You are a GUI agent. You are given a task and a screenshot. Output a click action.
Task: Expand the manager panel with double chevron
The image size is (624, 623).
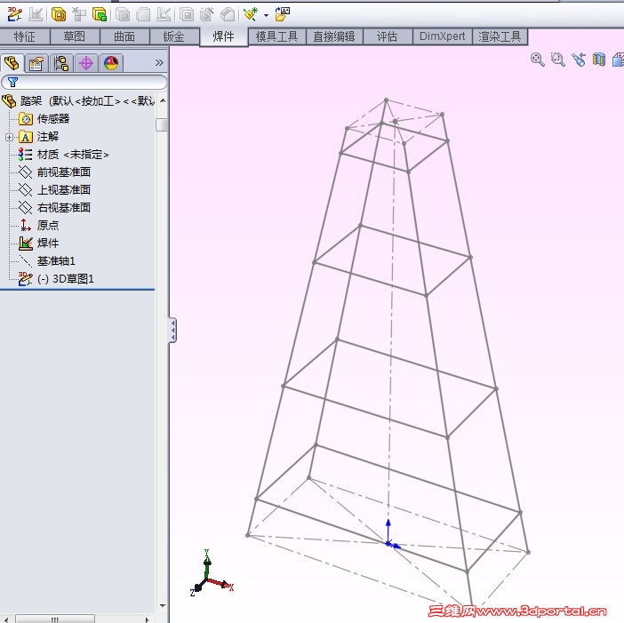click(159, 63)
